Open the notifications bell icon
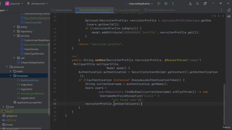 click(229, 10)
